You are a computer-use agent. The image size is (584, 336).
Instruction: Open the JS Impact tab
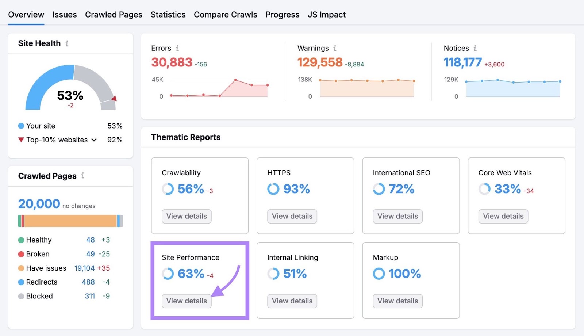coord(326,15)
